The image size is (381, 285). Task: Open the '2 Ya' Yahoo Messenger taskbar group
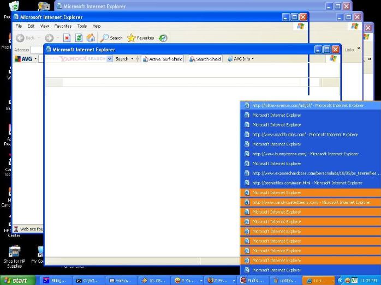pyautogui.click(x=187, y=281)
